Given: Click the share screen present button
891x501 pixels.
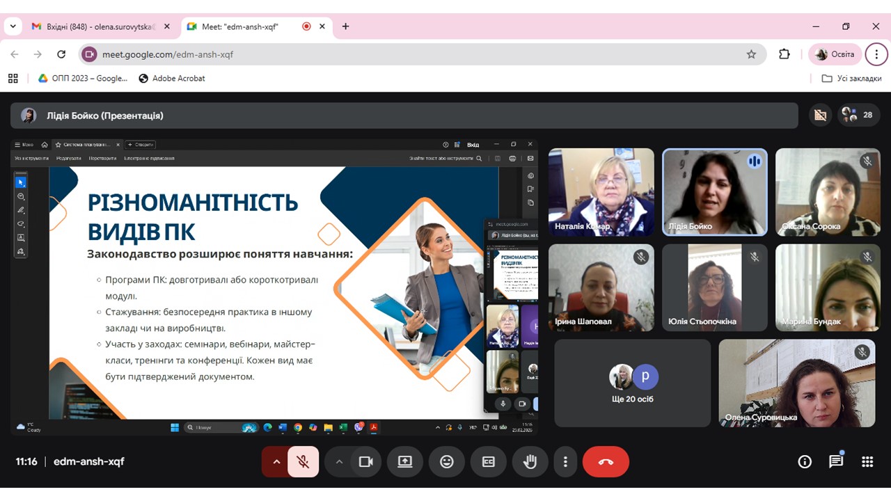Looking at the screenshot, I should [404, 462].
